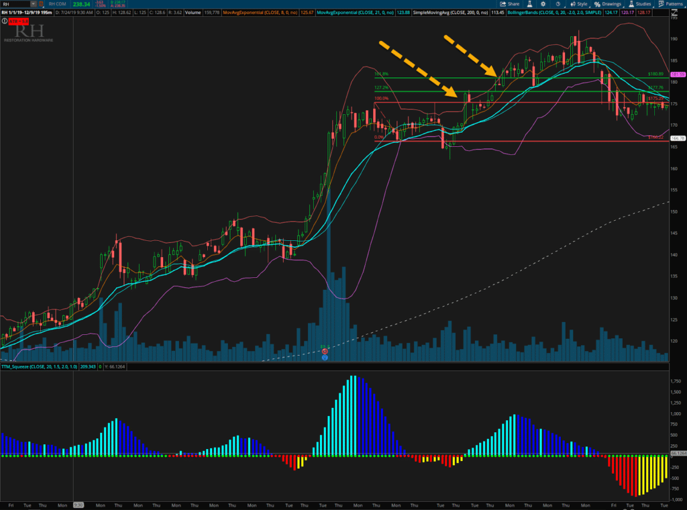Click the 127.2% Fibonacci level label

(381, 88)
